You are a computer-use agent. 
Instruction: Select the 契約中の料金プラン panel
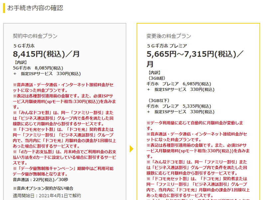pyautogui.click(x=65, y=100)
